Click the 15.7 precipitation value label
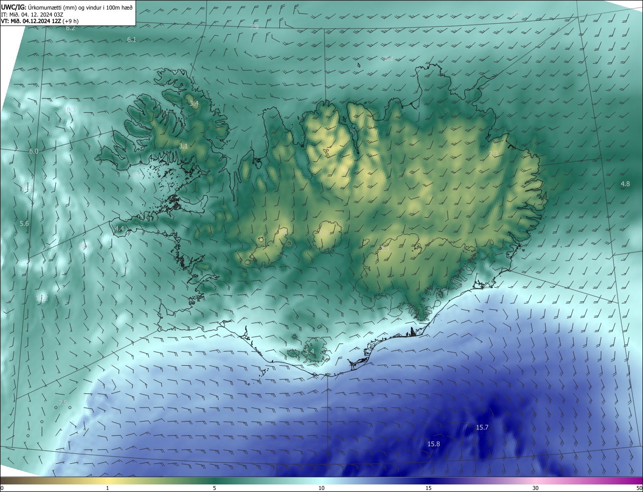Screen dimensions: 643x492 click(x=482, y=427)
